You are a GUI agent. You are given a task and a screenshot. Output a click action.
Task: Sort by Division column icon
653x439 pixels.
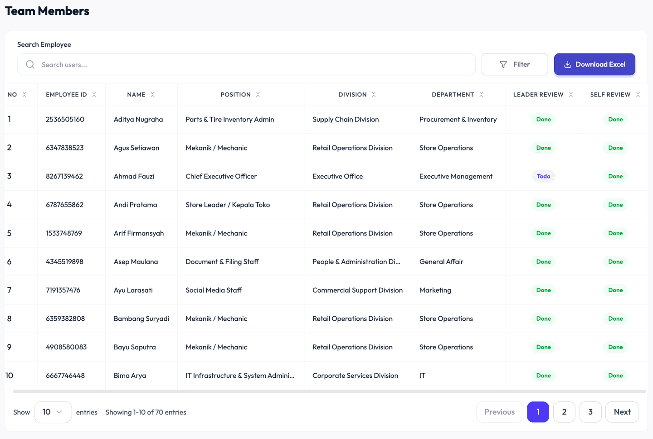click(374, 94)
